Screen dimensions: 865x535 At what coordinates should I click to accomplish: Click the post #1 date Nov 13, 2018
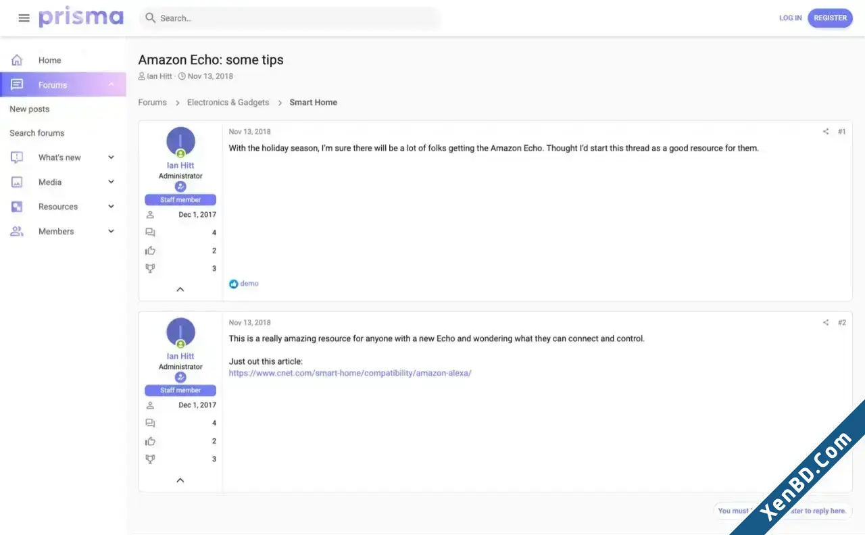click(249, 132)
